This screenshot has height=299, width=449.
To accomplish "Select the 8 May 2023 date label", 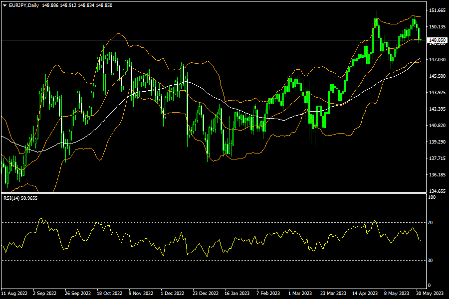I will [x=397, y=294].
